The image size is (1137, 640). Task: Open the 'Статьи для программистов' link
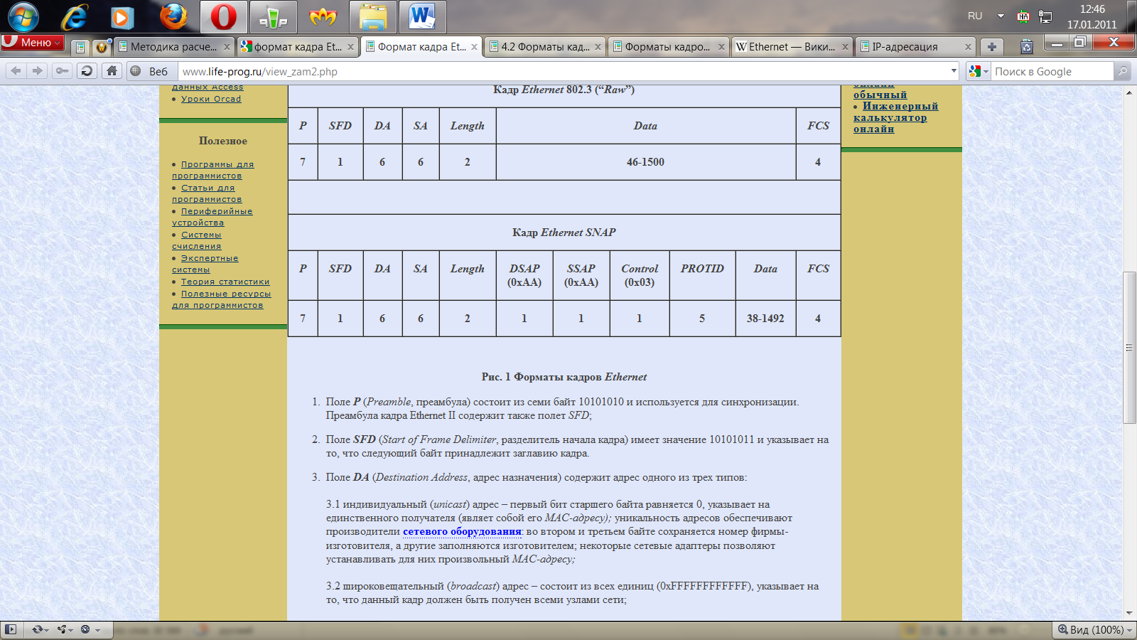pyautogui.click(x=207, y=193)
